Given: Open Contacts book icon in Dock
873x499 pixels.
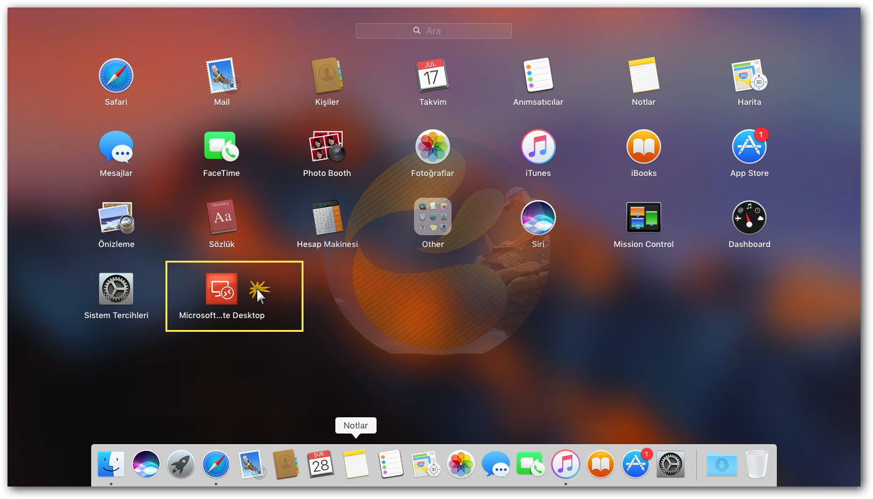Looking at the screenshot, I should (x=286, y=464).
